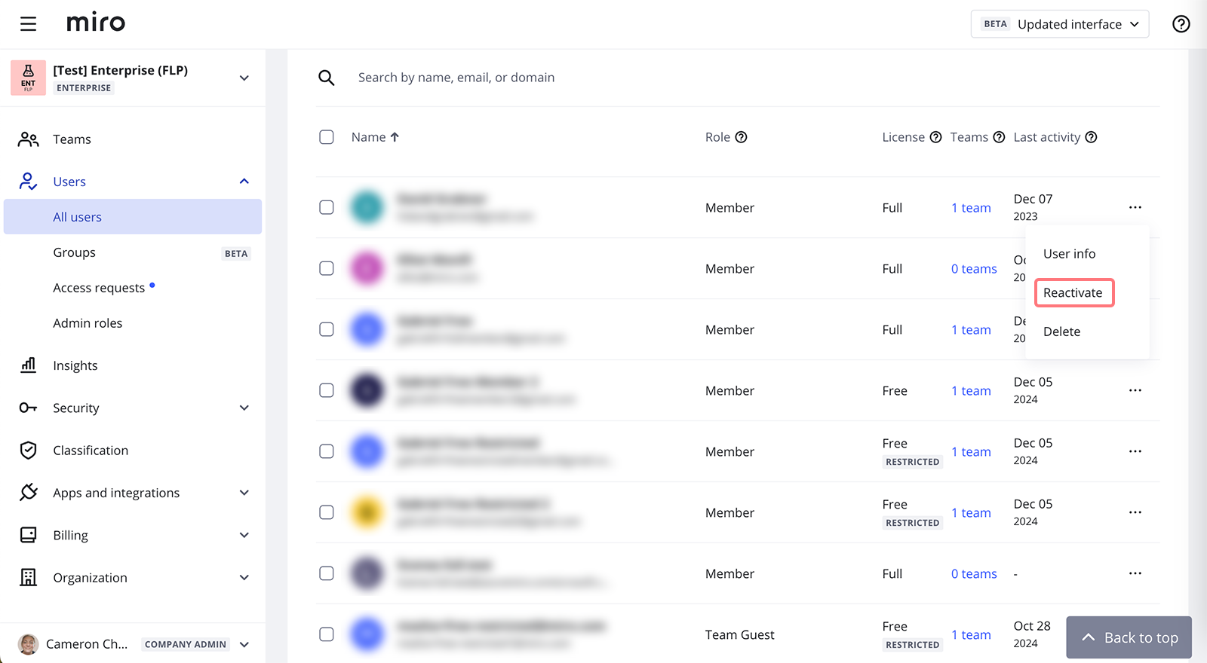This screenshot has height=663, width=1207.
Task: Click the search magnifier icon
Action: click(x=326, y=78)
